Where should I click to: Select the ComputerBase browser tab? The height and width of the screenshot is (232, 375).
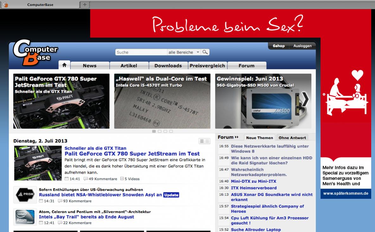point(40,4)
